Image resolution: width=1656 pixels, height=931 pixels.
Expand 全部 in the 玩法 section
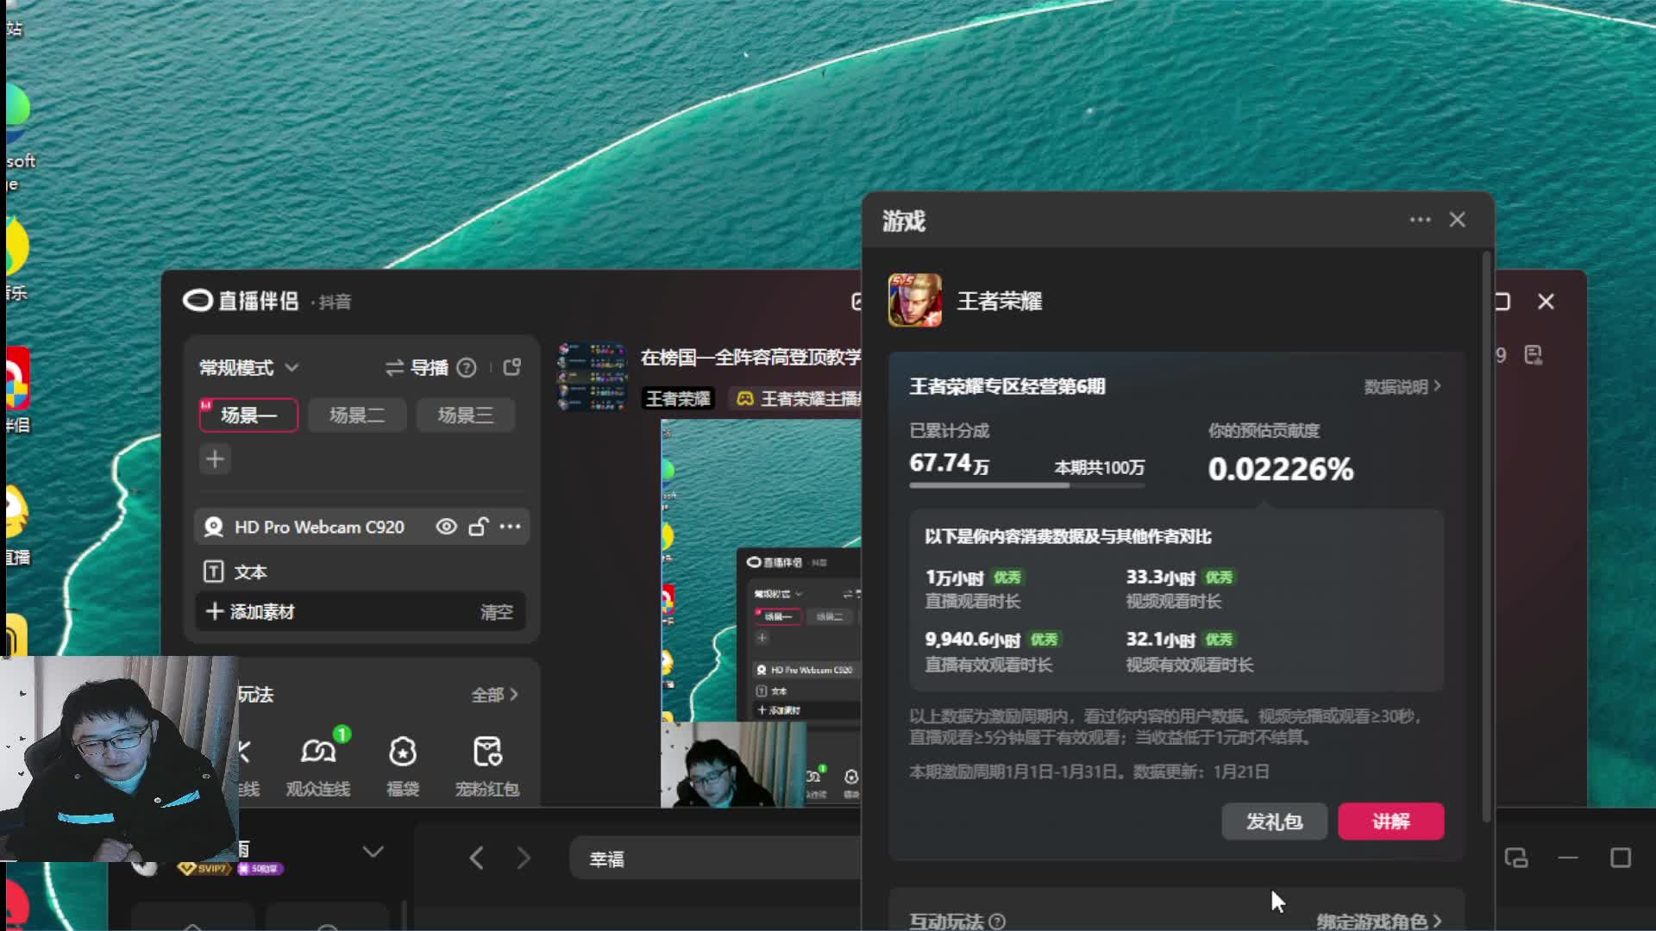[494, 695]
